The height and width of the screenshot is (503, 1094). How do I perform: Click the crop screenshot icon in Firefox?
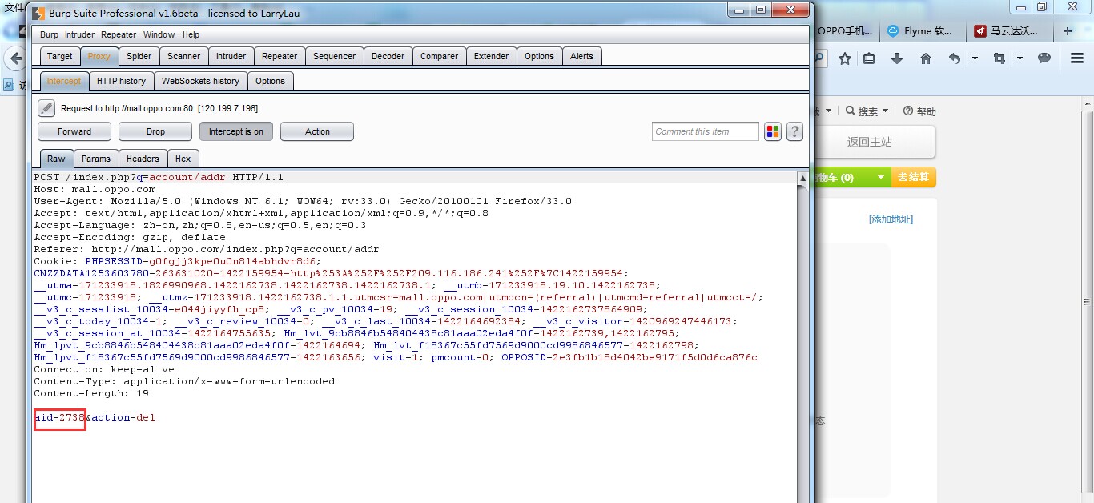coord(999,58)
